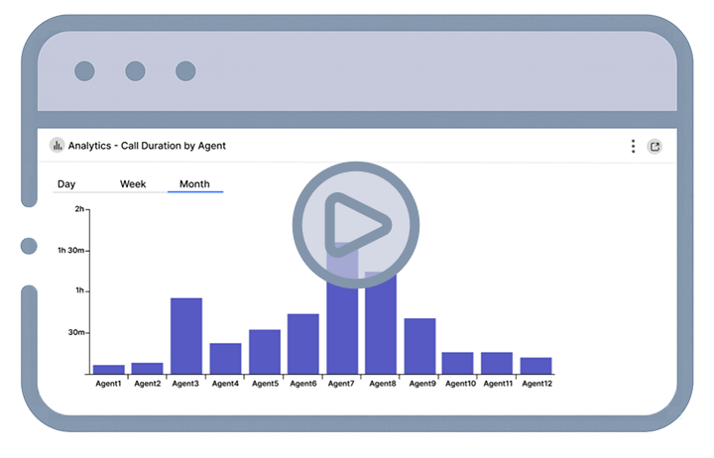The width and height of the screenshot is (714, 458).
Task: Click the Agent11 bar in chart
Action: pos(497,362)
